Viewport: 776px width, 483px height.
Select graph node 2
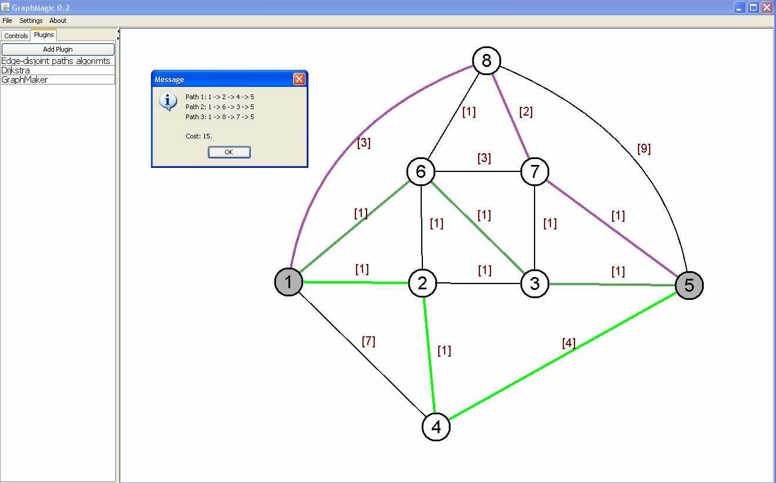point(422,283)
